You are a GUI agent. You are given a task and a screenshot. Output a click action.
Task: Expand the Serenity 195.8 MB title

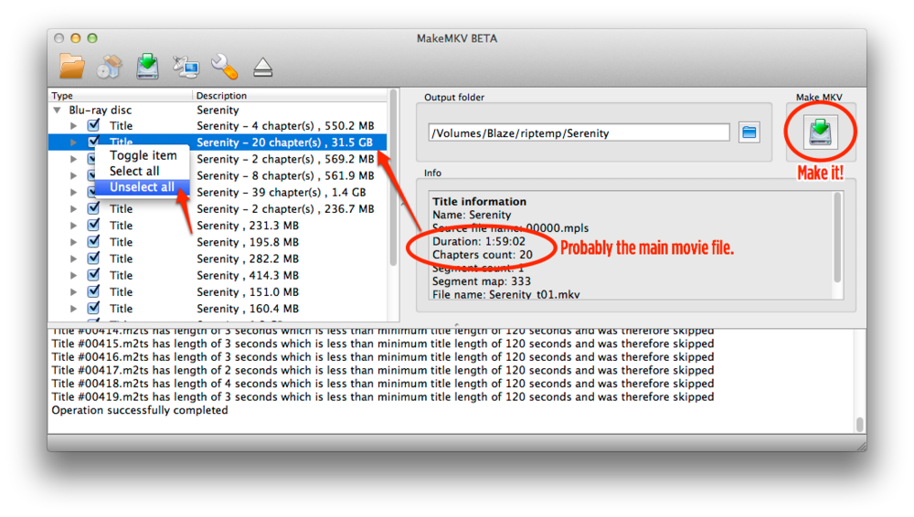point(73,242)
